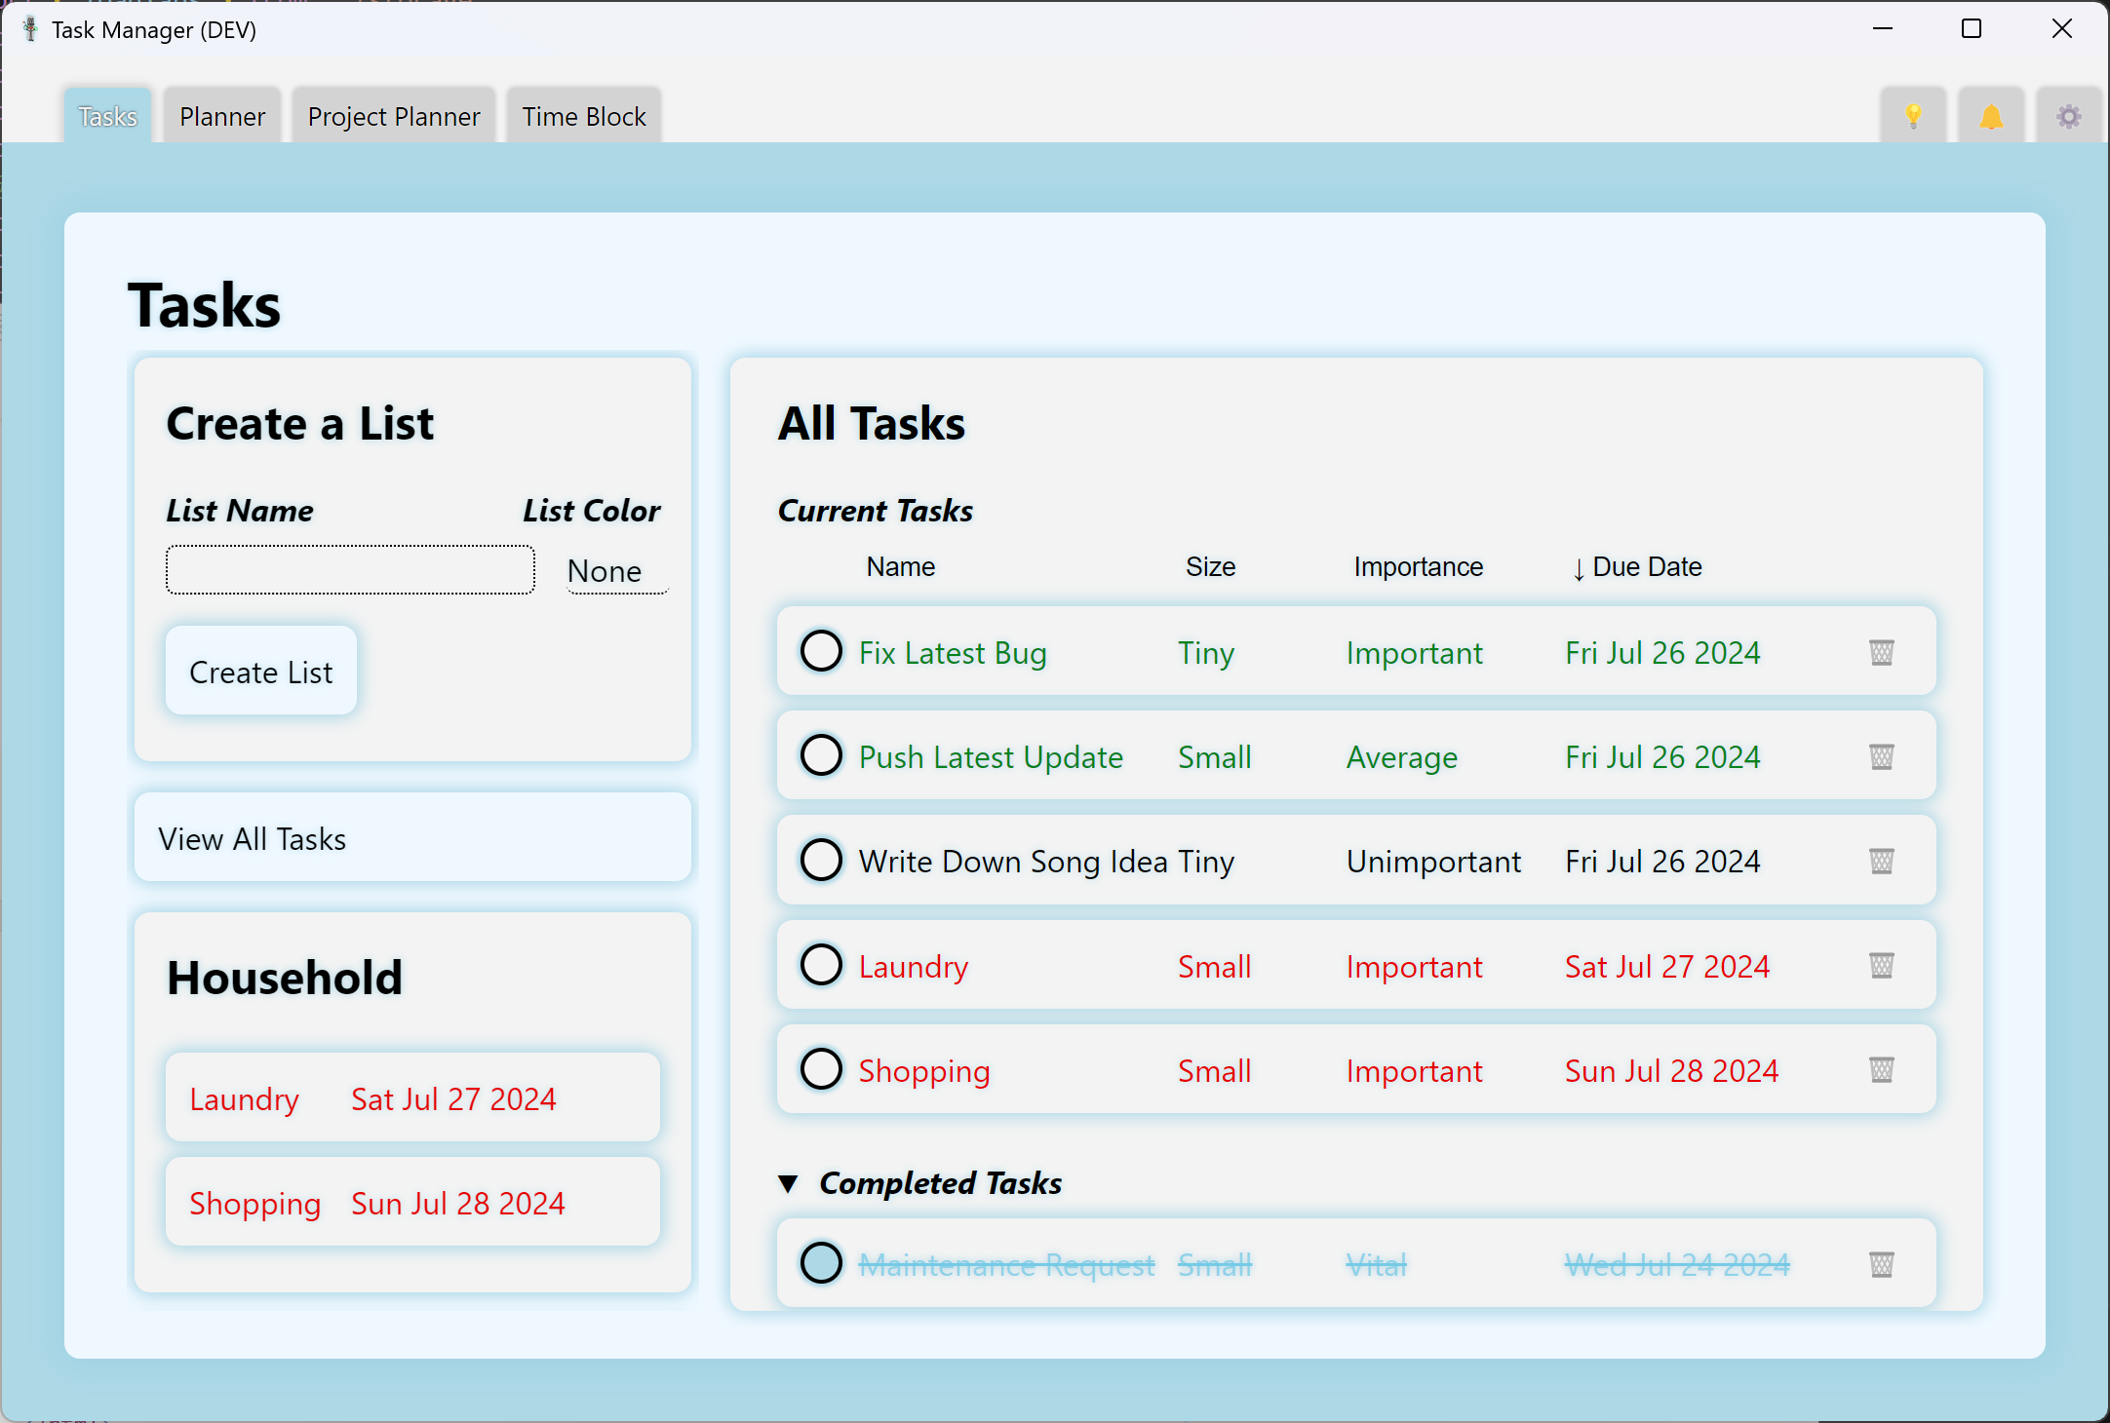Open the bell notifications icon
The width and height of the screenshot is (2110, 1423).
click(x=1991, y=117)
